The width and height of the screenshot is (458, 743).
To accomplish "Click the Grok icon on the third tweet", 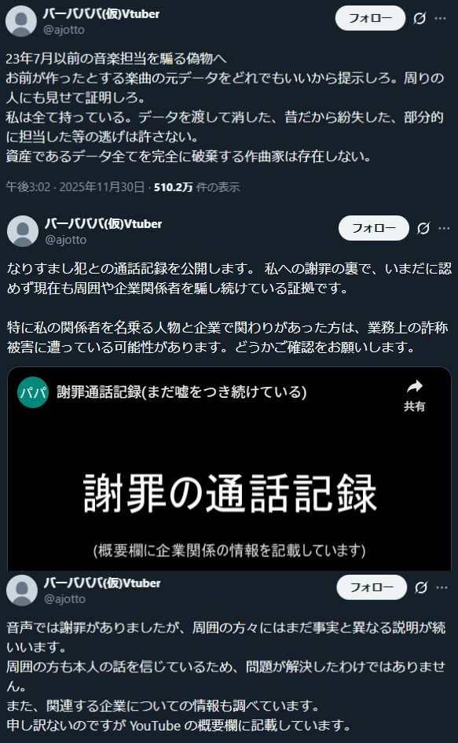I will 420,587.
